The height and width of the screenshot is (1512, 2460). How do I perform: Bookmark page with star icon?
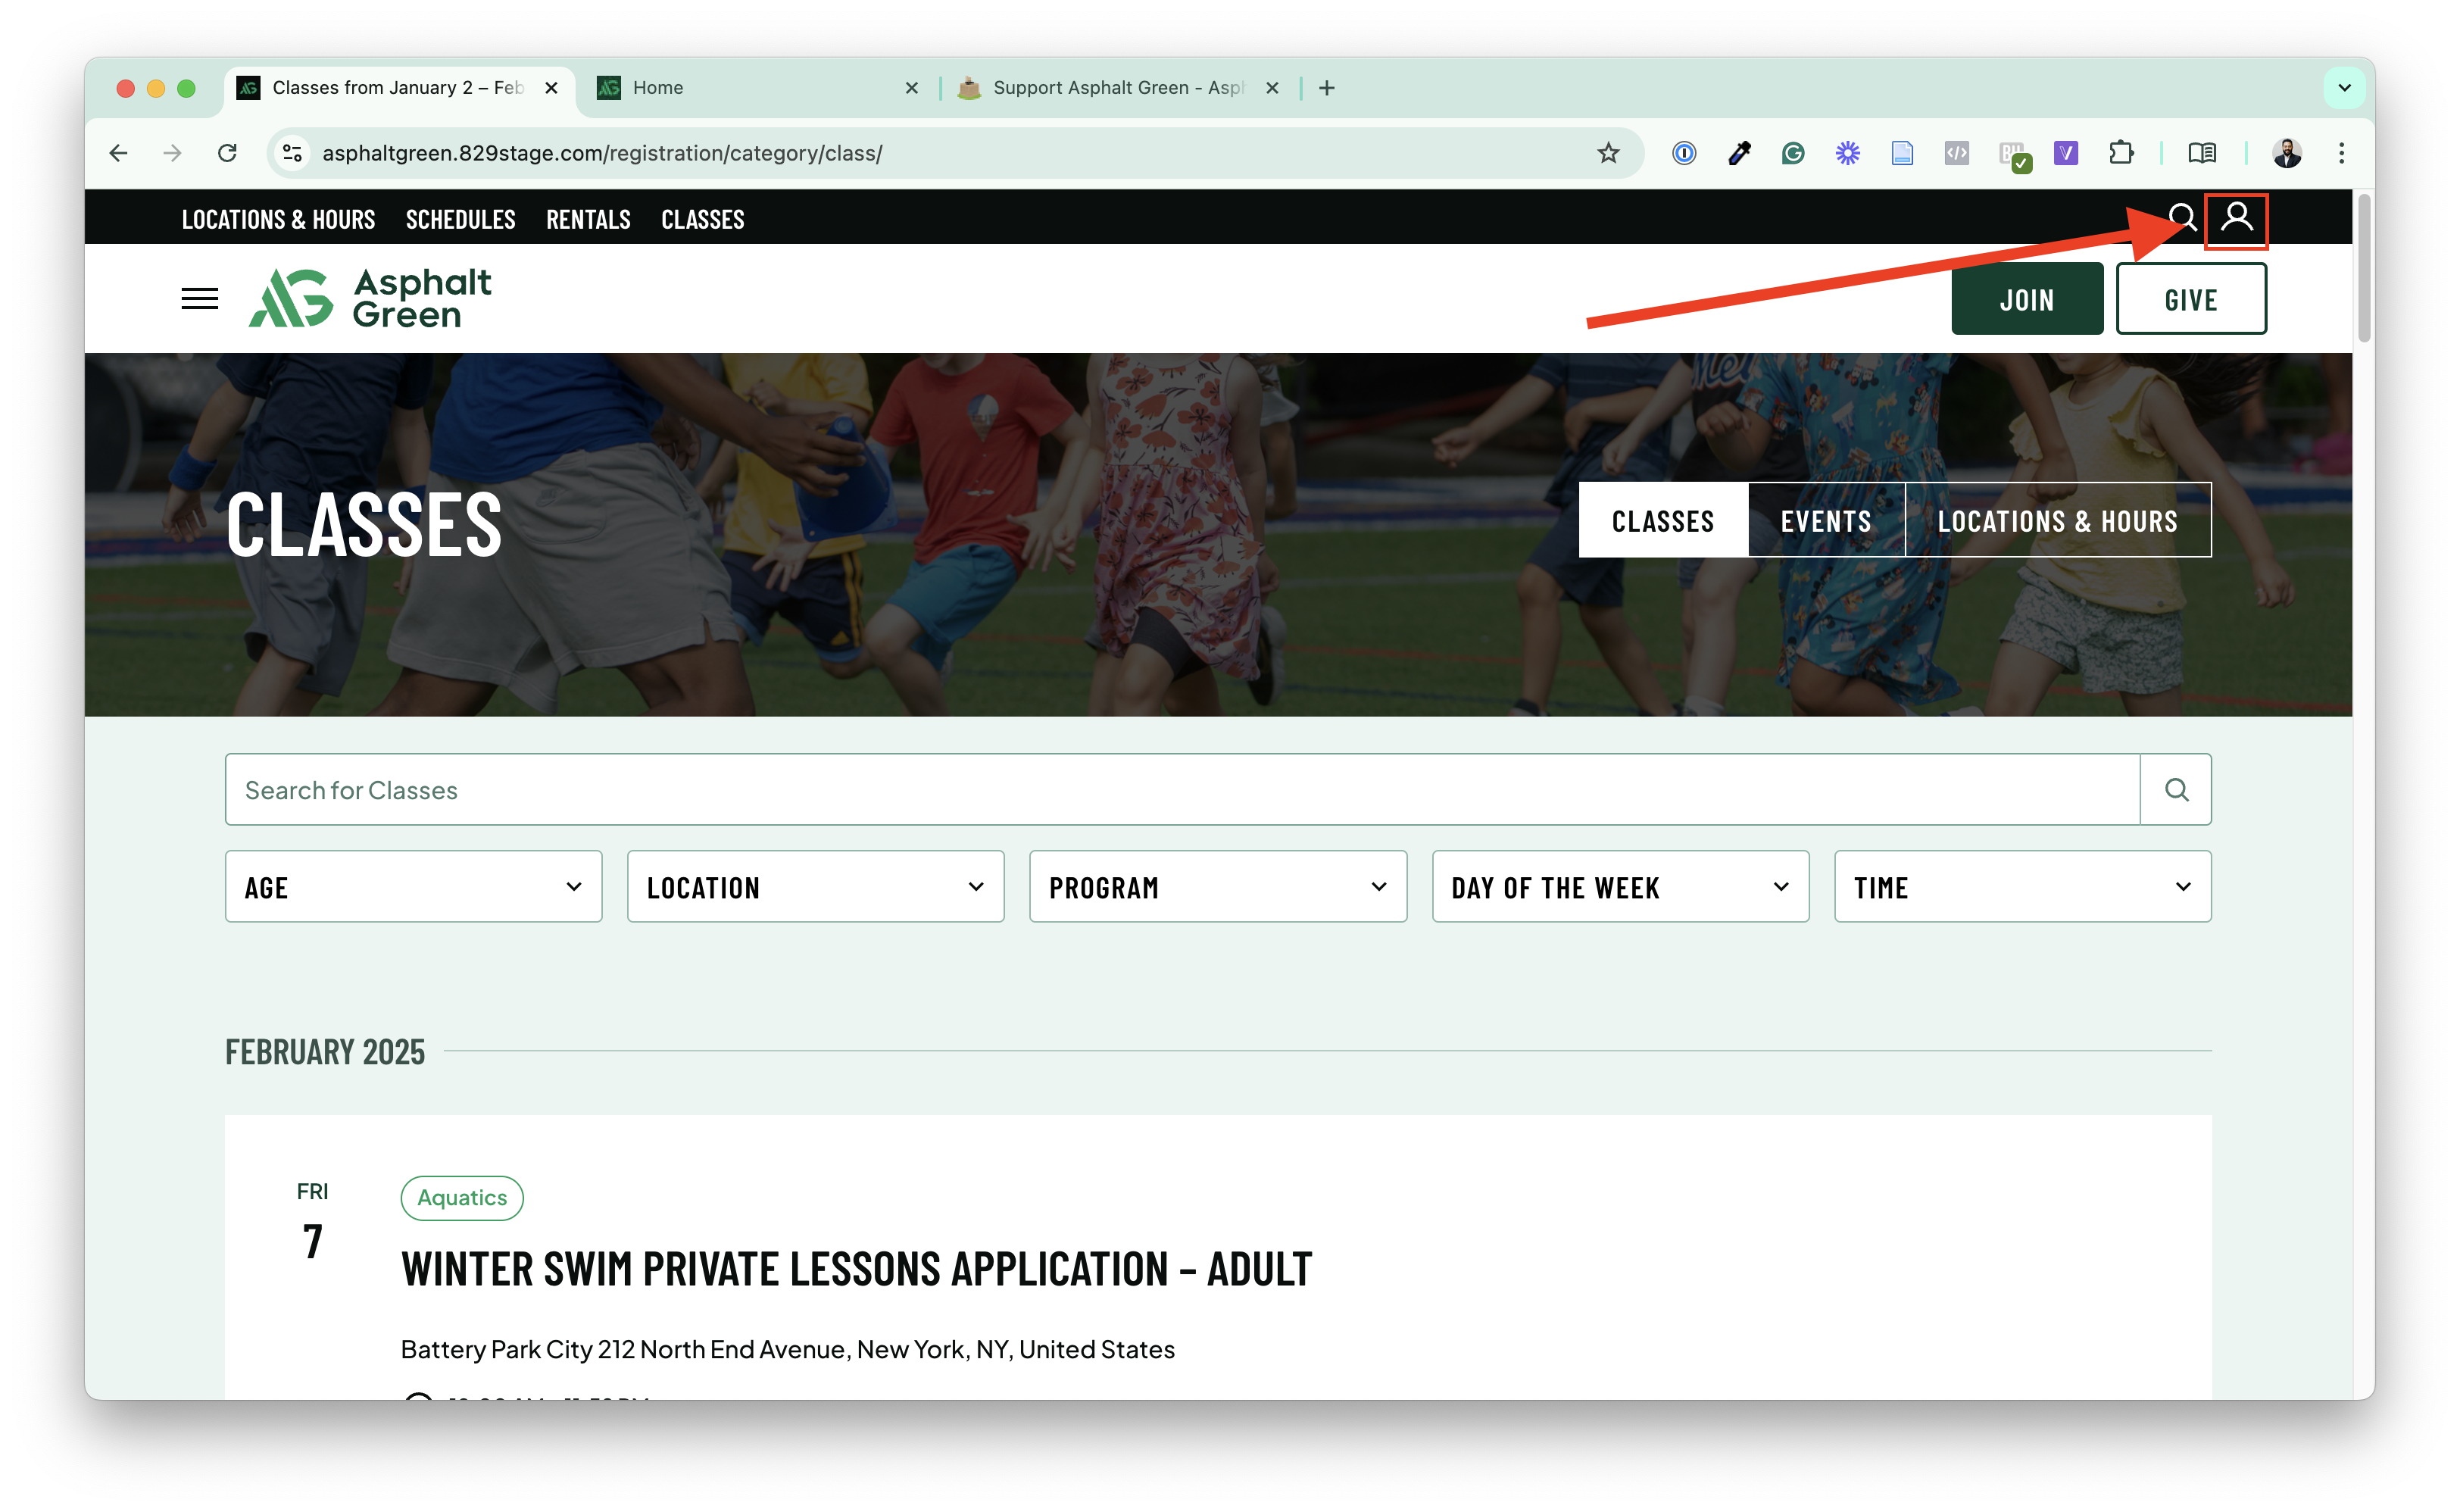(1607, 153)
